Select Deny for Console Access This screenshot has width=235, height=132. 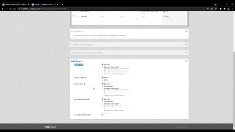point(102,77)
